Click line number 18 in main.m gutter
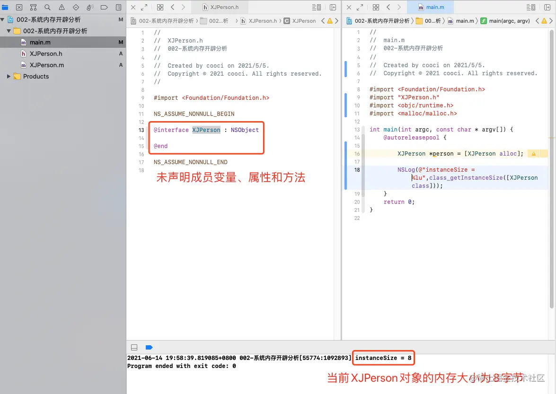This screenshot has width=556, height=394. tap(357, 170)
